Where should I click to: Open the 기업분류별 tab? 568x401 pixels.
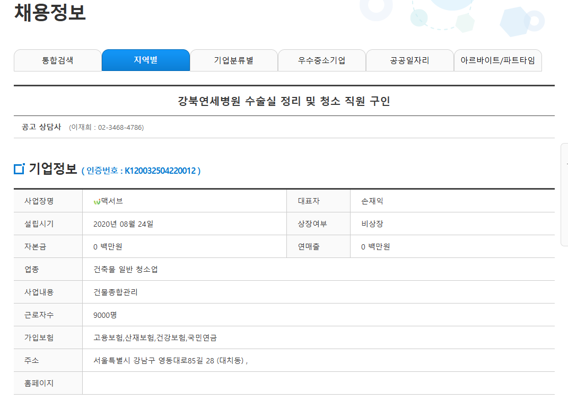[233, 60]
